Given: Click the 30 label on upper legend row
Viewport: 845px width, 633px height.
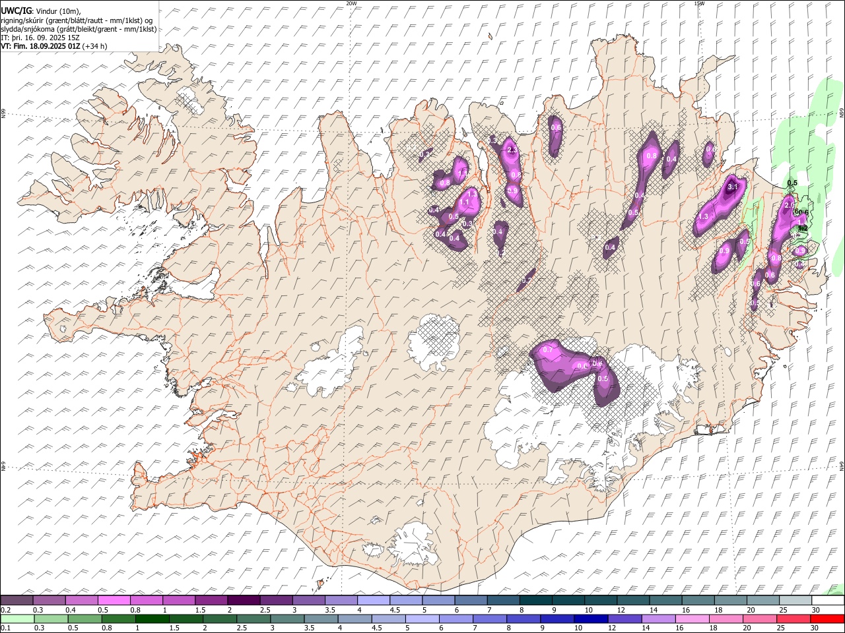Looking at the screenshot, I should (x=815, y=610).
